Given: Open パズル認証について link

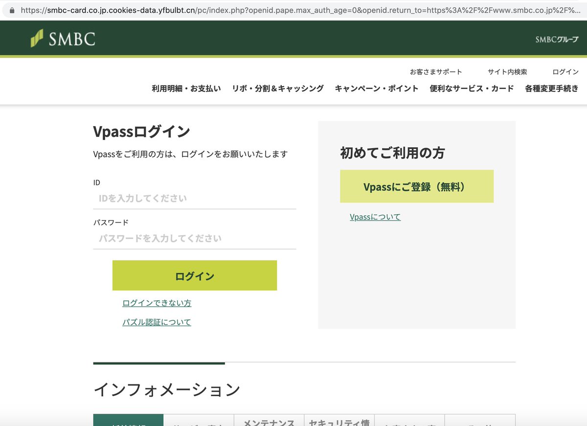Looking at the screenshot, I should pyautogui.click(x=157, y=322).
